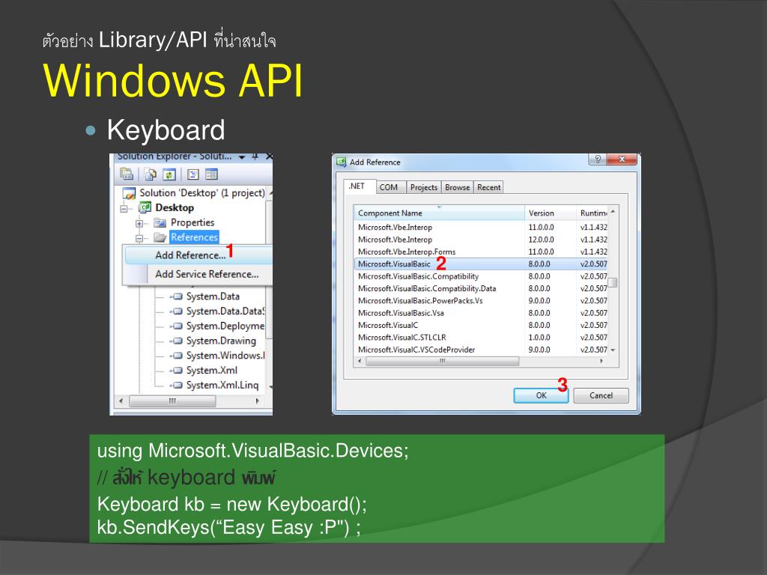This screenshot has width=767, height=575.
Task: Select Microsoft.Vbe.Interop version 12.0.0.0 row
Action: coord(481,240)
